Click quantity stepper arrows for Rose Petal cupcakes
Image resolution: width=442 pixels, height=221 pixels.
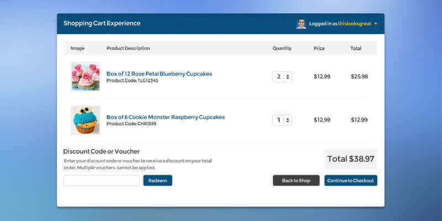click(x=288, y=77)
